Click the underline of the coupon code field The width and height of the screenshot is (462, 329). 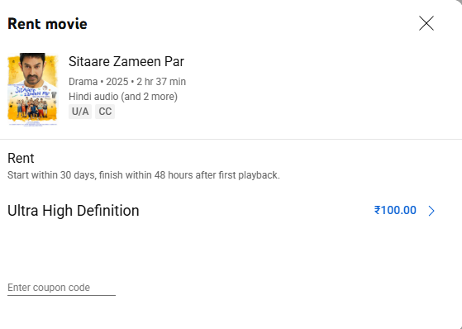click(x=61, y=295)
